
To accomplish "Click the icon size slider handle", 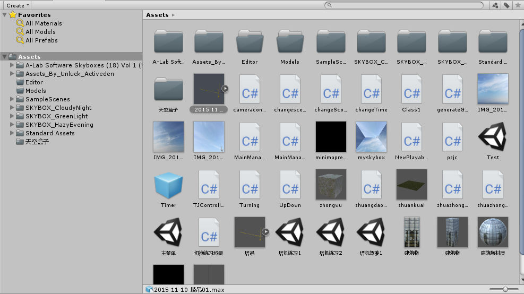I will 505,289.
